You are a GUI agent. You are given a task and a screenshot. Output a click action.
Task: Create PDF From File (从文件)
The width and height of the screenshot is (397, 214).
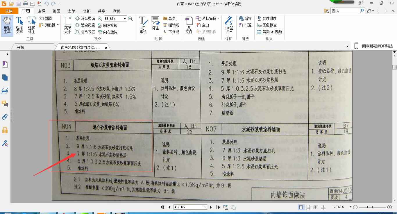coord(189,25)
